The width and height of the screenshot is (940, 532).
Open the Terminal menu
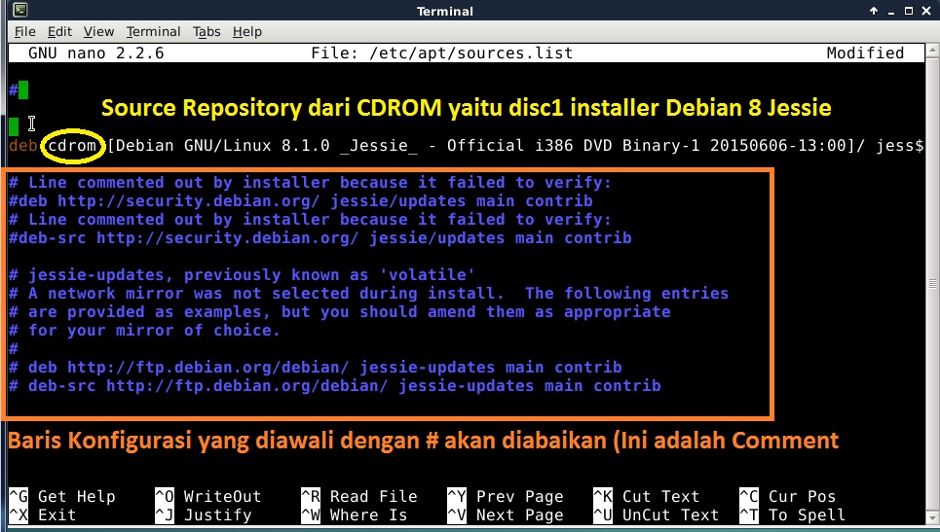click(153, 32)
